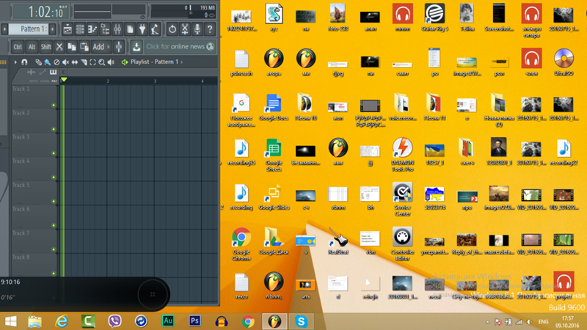This screenshot has width=587, height=330.
Task: Mute Track 3 with its green dot
Action: [x=54, y=153]
